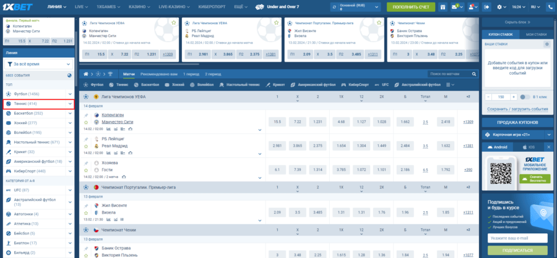The width and height of the screenshot is (557, 258).
Task: Click 'Сохранить / загрузить события' link
Action: click(x=517, y=109)
